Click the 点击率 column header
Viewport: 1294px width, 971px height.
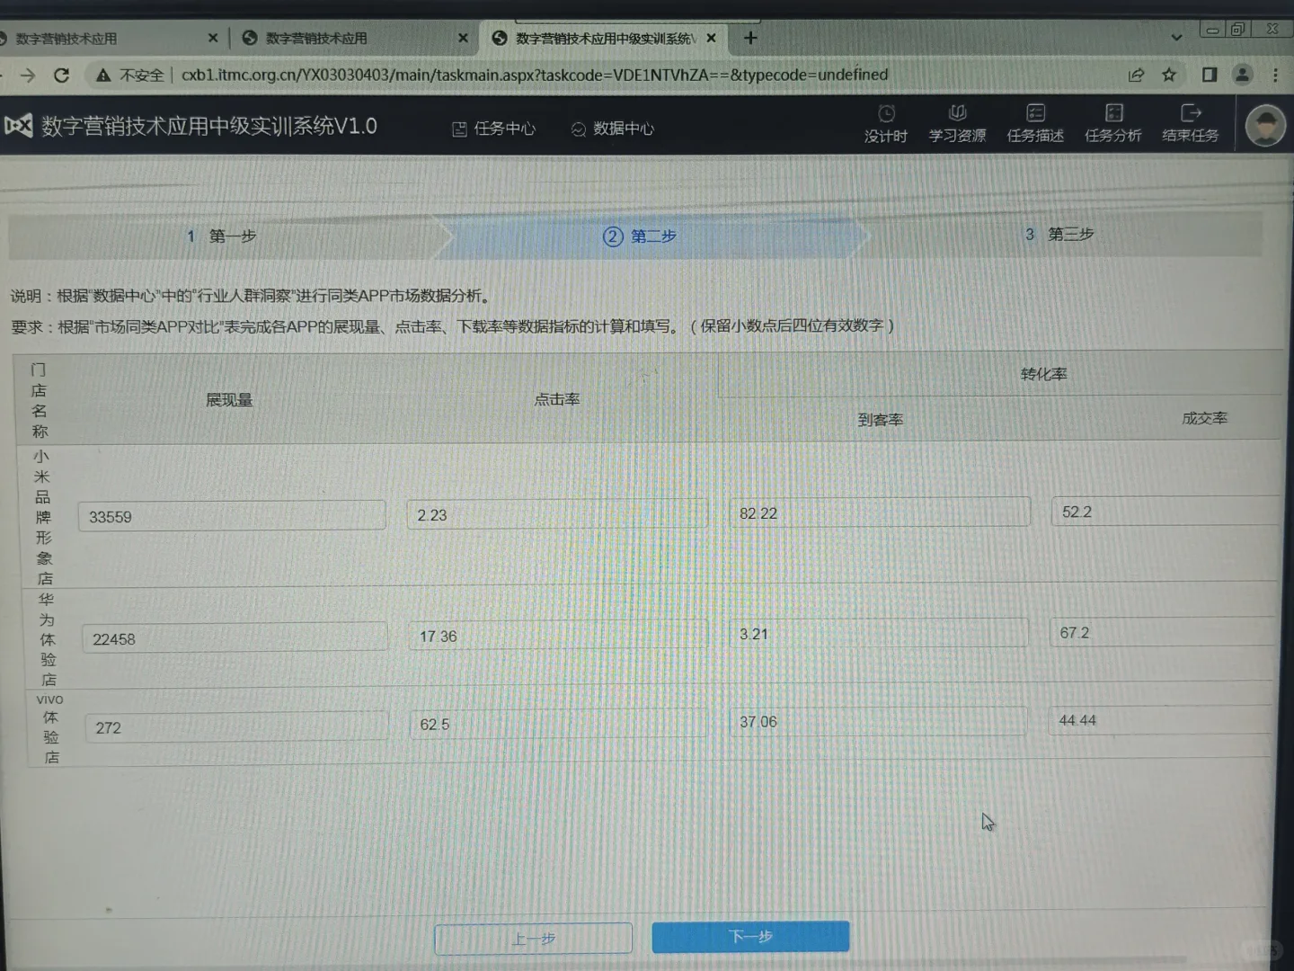pyautogui.click(x=557, y=398)
